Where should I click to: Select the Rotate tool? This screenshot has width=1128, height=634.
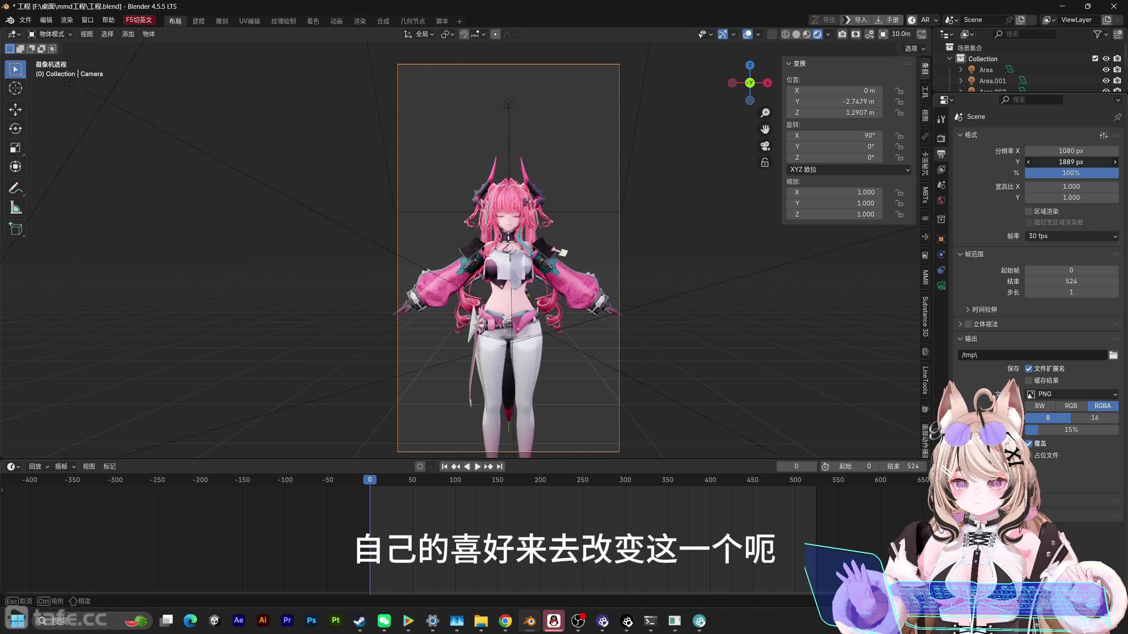(x=15, y=129)
